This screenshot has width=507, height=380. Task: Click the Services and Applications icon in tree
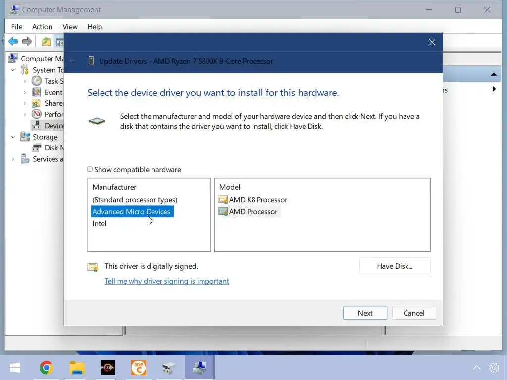[25, 159]
